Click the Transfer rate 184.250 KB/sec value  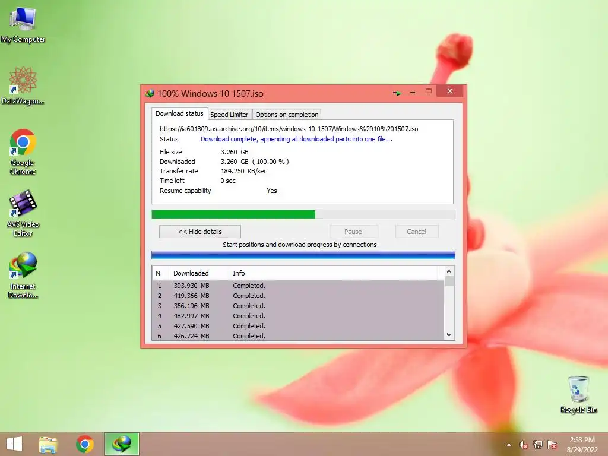[244, 171]
